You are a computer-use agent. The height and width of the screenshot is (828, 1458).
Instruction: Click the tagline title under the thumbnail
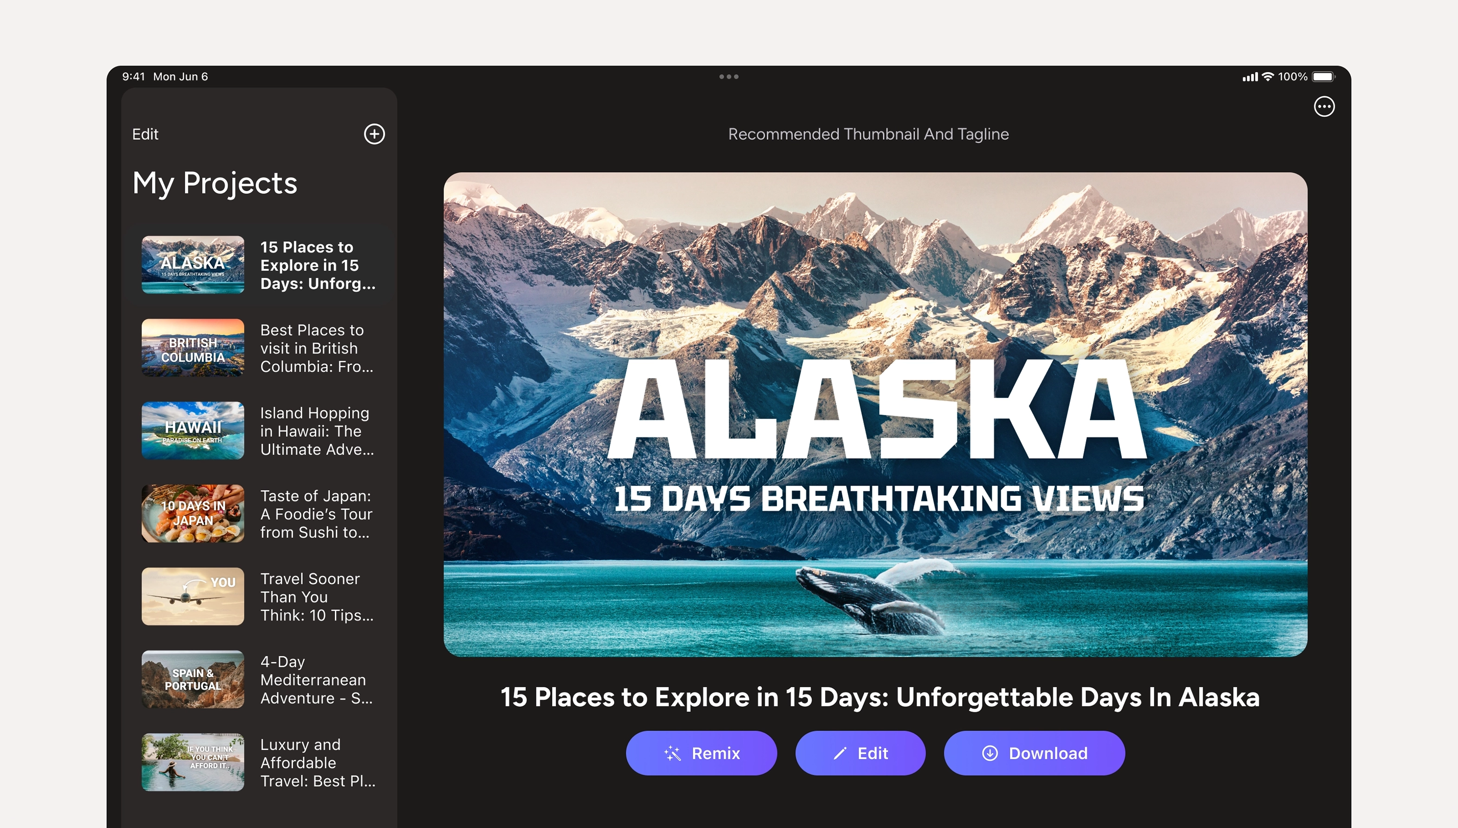click(879, 697)
